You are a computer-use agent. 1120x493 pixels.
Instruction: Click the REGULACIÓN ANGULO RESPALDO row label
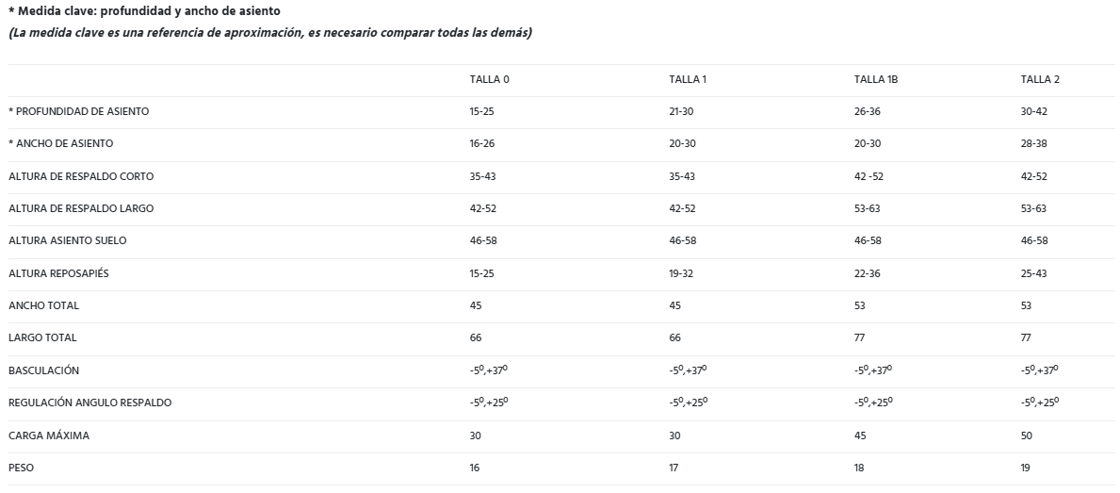click(x=89, y=403)
